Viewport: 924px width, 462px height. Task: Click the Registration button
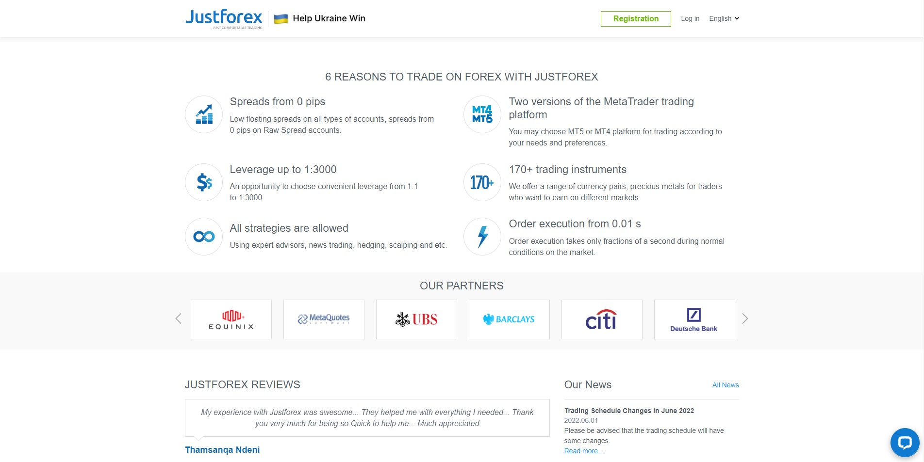pyautogui.click(x=636, y=19)
